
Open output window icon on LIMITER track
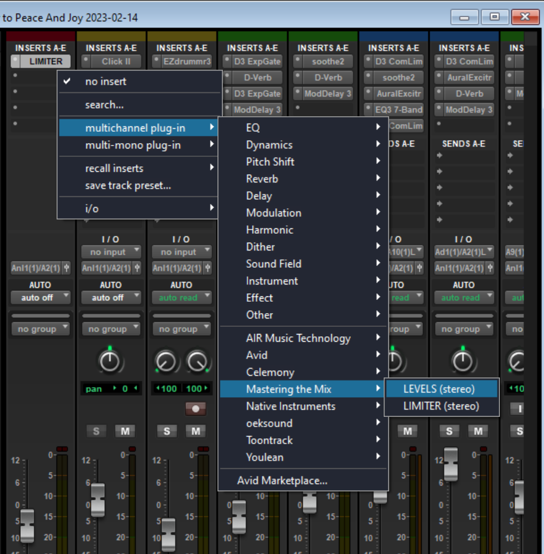pos(66,268)
